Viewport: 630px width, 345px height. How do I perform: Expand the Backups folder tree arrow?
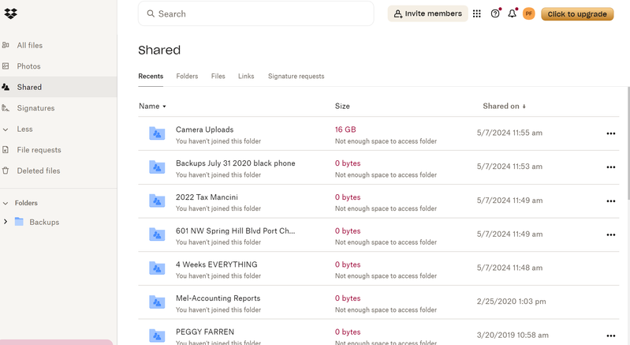point(6,222)
